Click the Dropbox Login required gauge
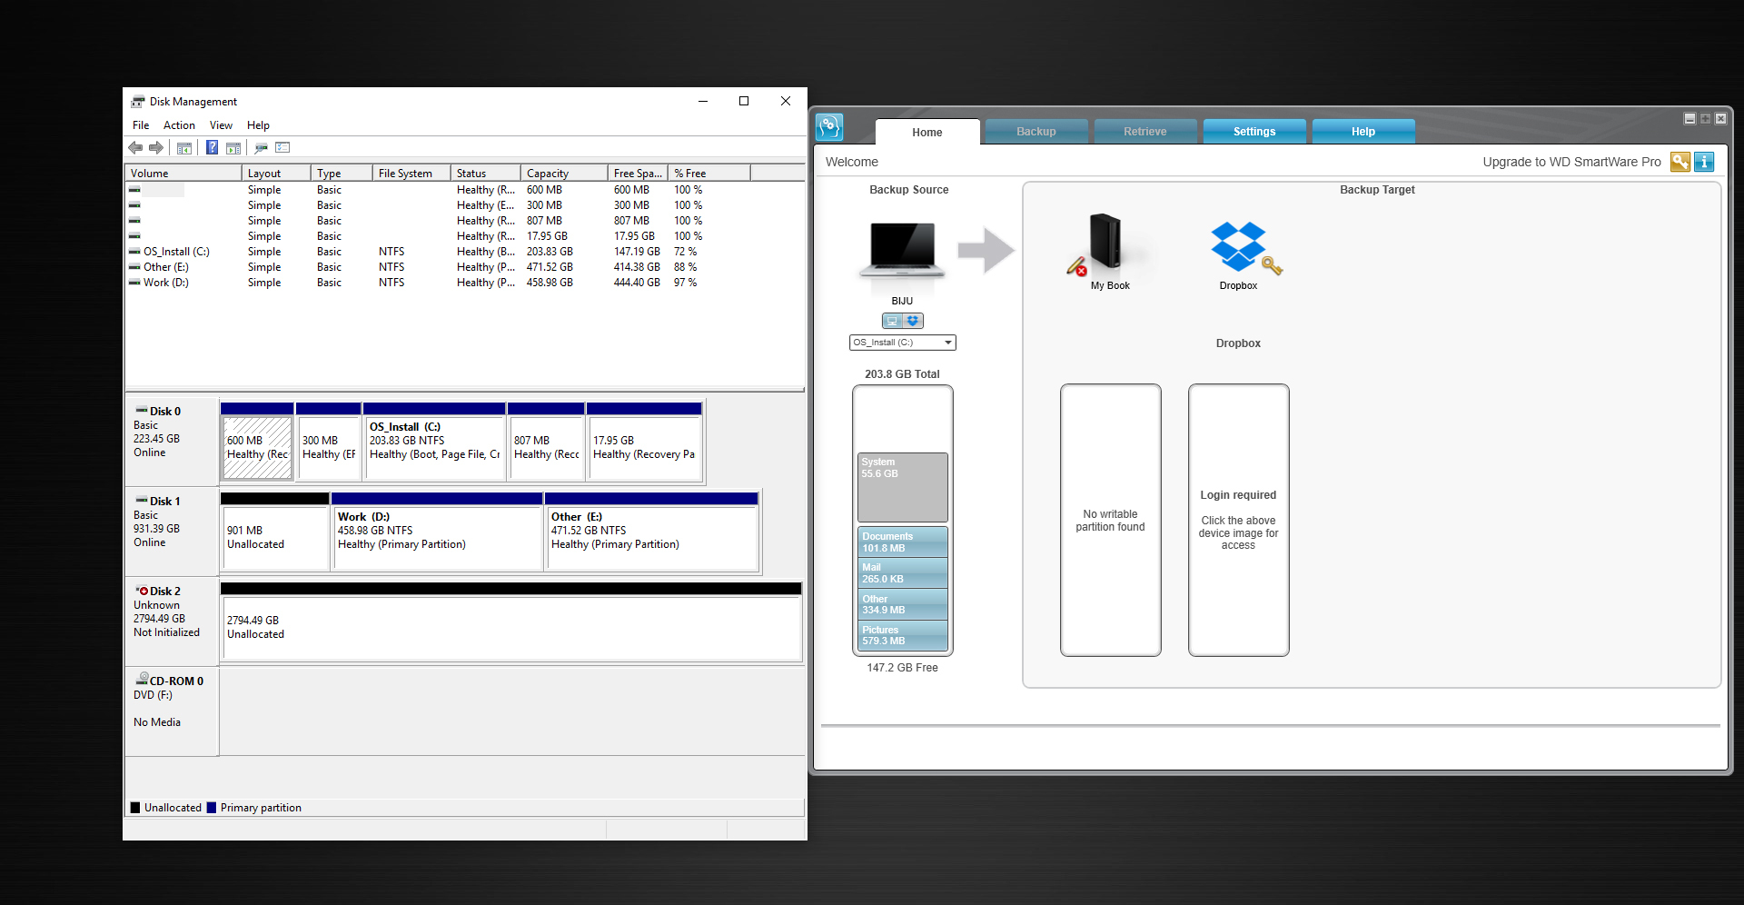 (1239, 520)
